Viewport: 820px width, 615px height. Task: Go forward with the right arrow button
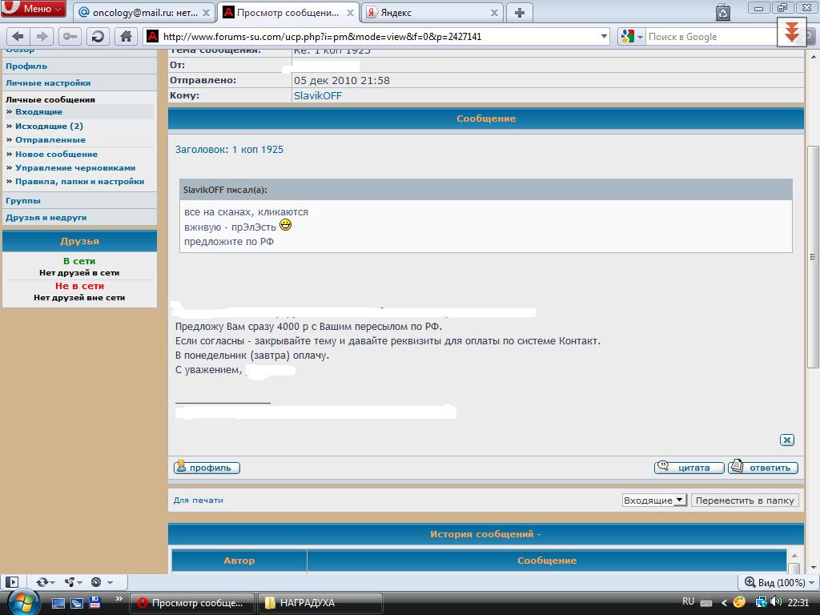pos(42,37)
